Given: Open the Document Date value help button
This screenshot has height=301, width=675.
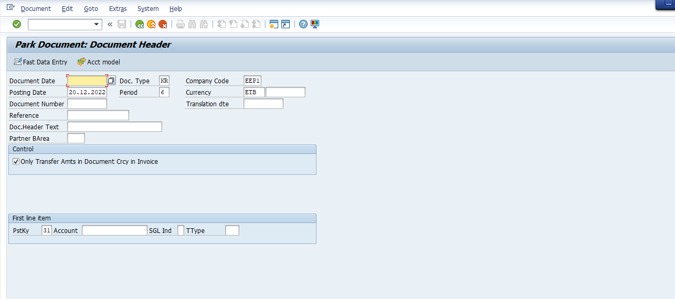Looking at the screenshot, I should 111,81.
